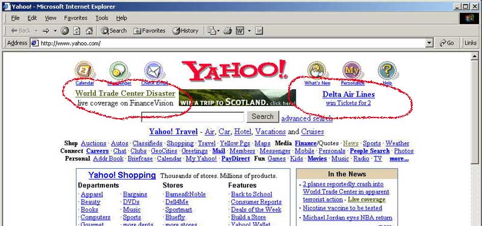The width and height of the screenshot is (482, 226).
Task: Open the Favorites menu
Action: pos(76,18)
